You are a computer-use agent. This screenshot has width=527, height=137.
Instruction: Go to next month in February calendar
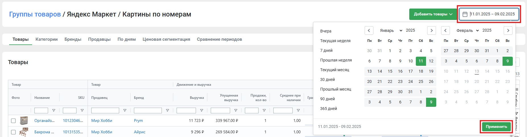508,30
